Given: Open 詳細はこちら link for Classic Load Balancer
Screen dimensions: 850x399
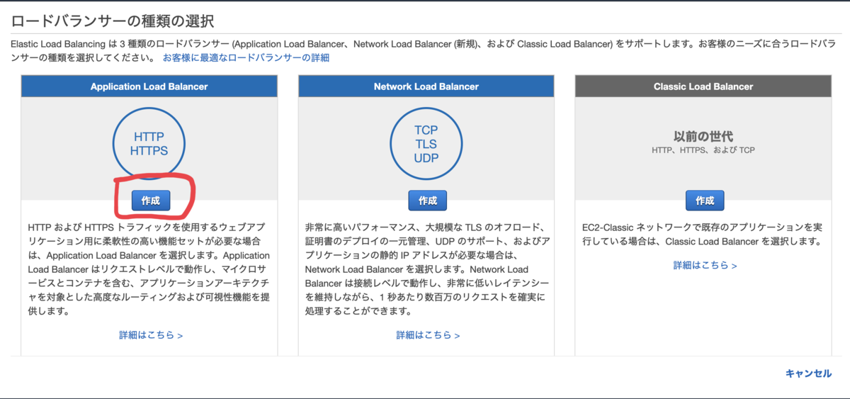Looking at the screenshot, I should coord(705,265).
